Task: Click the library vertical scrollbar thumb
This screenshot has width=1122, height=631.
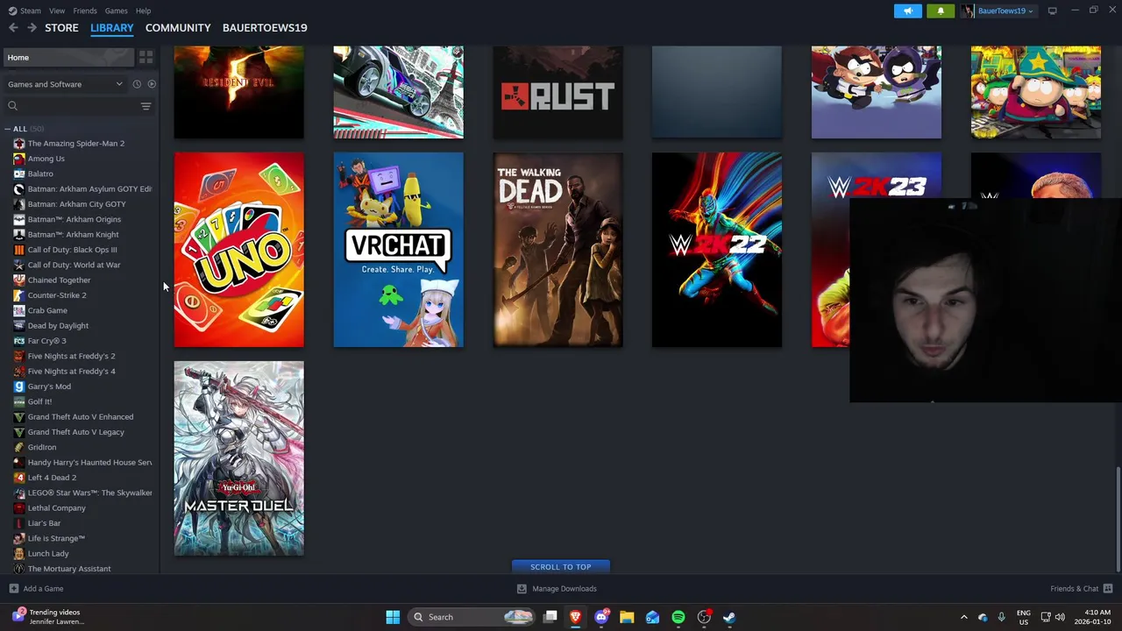Action: coord(1118,519)
